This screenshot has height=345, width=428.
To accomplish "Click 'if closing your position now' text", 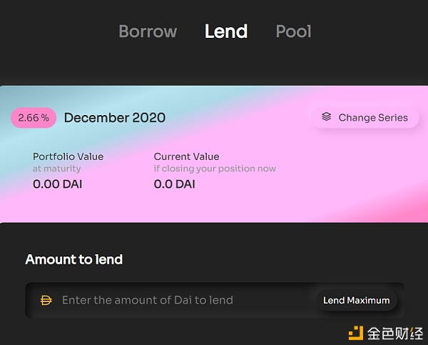I will 215,169.
